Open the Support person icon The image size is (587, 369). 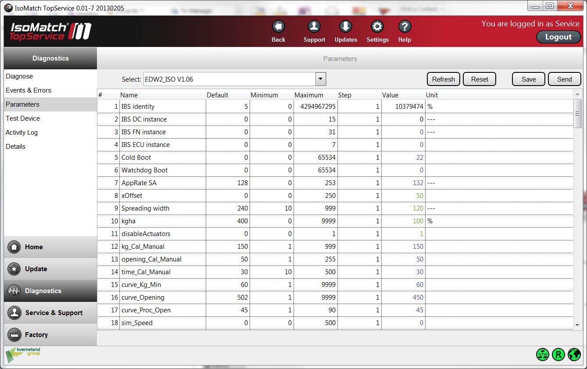click(x=314, y=27)
